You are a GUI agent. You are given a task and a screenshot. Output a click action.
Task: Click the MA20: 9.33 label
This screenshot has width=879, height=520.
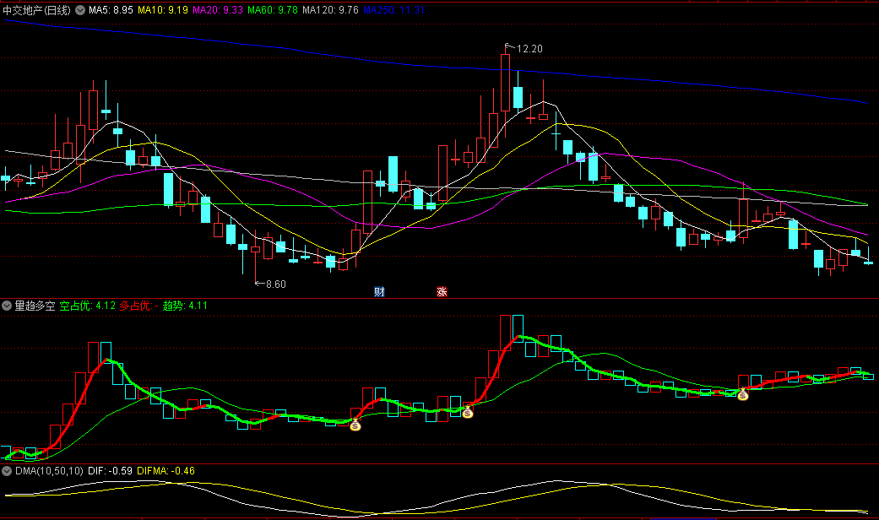click(x=218, y=10)
